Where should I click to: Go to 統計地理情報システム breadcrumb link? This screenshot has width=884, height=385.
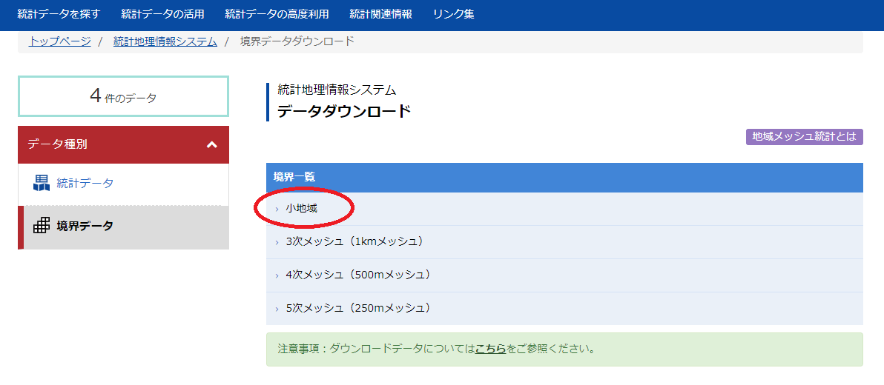pos(165,41)
